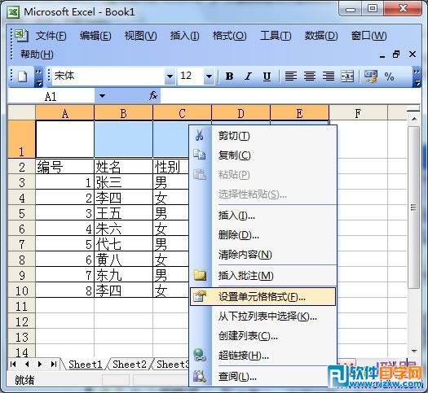Go to previous sheet tab arrow

[27, 365]
